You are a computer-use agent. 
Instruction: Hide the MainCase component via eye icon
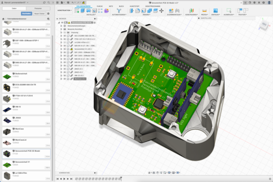coord(64,79)
